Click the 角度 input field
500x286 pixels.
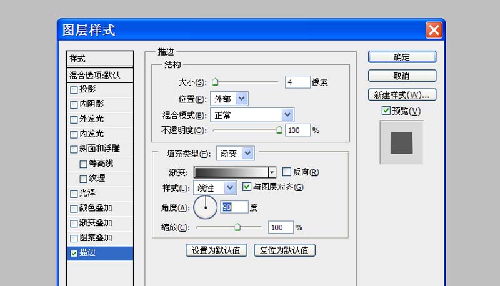pos(233,207)
